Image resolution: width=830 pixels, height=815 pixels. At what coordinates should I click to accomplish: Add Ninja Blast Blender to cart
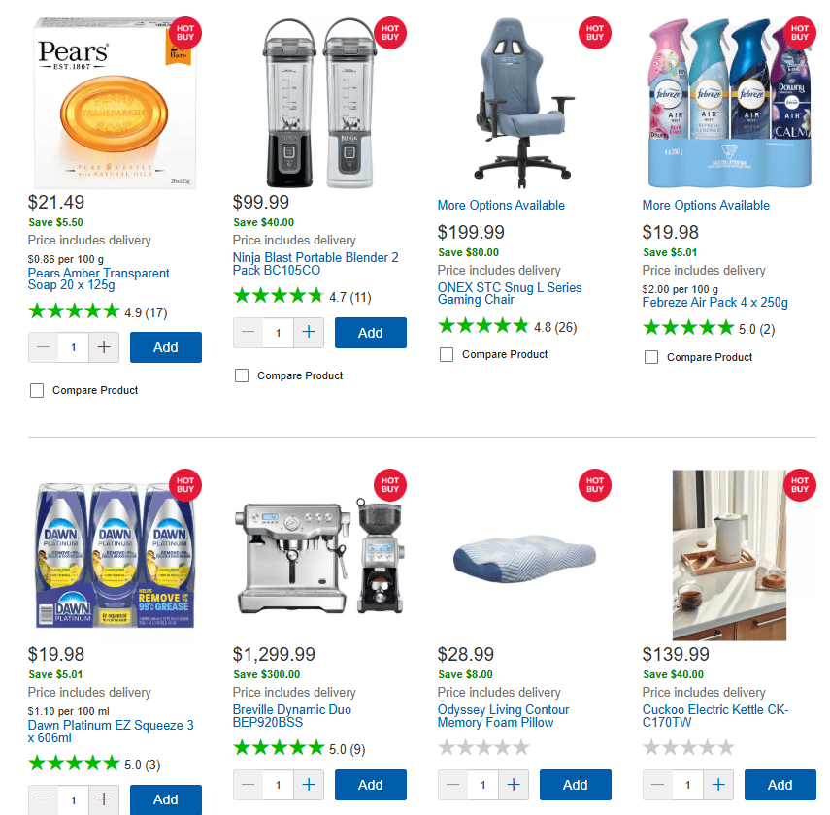tap(371, 333)
